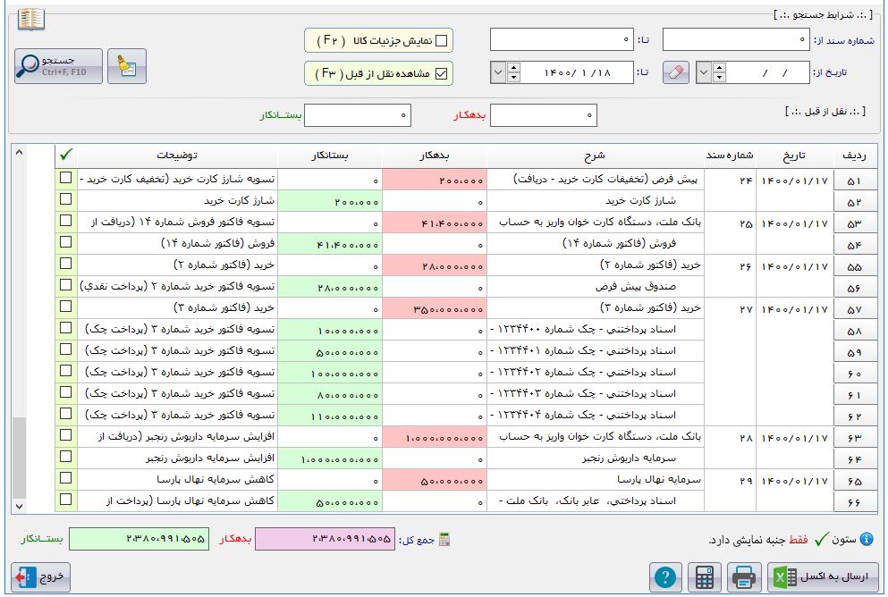Click the شماره سند از input field
888x597 pixels.
(x=736, y=39)
